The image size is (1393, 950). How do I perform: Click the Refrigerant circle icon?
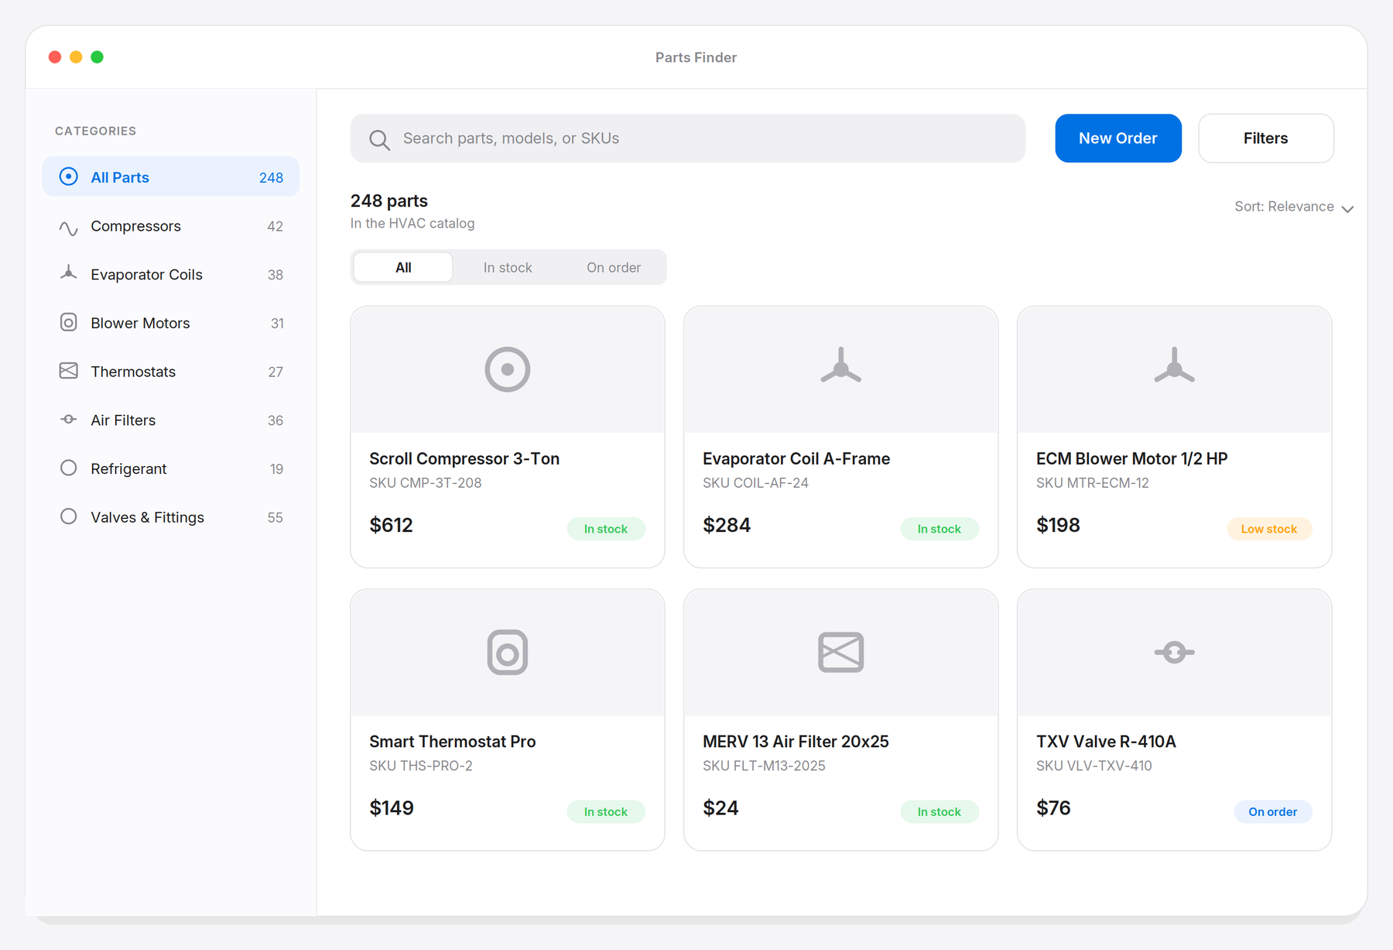(69, 468)
